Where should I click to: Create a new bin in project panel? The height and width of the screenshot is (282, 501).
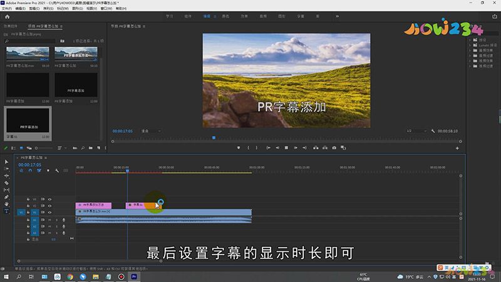91,148
